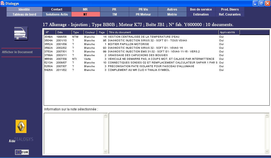Open the Bon de service tab

(x=201, y=9)
